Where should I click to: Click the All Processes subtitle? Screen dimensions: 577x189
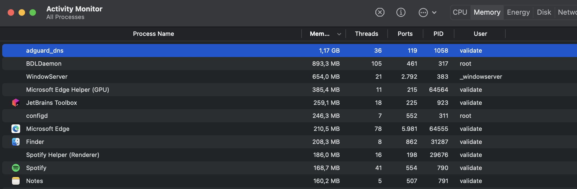click(x=65, y=17)
